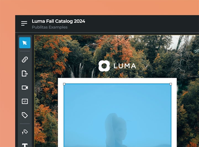Select the auto product tag tool
Viewport: 199px width, 147px height.
[25, 132]
